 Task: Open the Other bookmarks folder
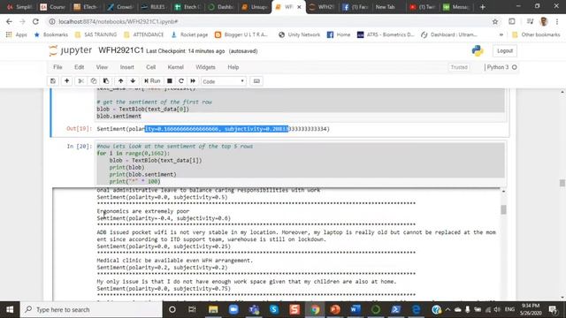(x=536, y=34)
